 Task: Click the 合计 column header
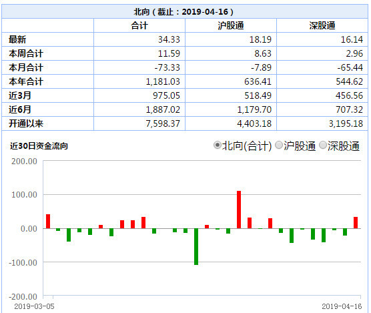coord(139,25)
